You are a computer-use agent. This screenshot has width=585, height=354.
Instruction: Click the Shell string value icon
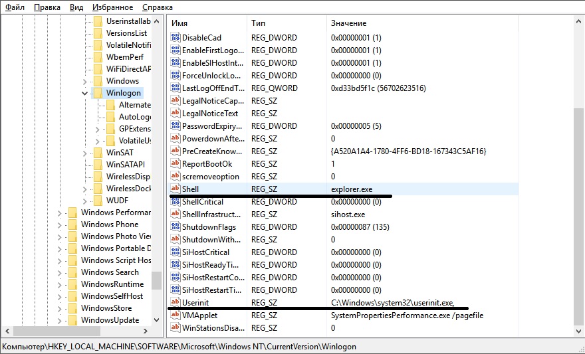pyautogui.click(x=175, y=189)
